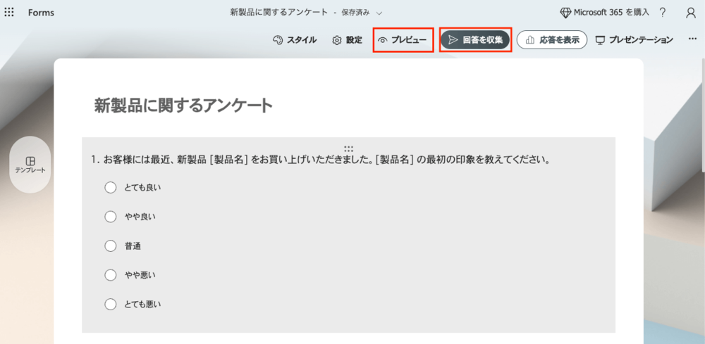The width and height of the screenshot is (705, 344).
Task: Click the プレゼンテーション monitor icon
Action: click(x=601, y=40)
